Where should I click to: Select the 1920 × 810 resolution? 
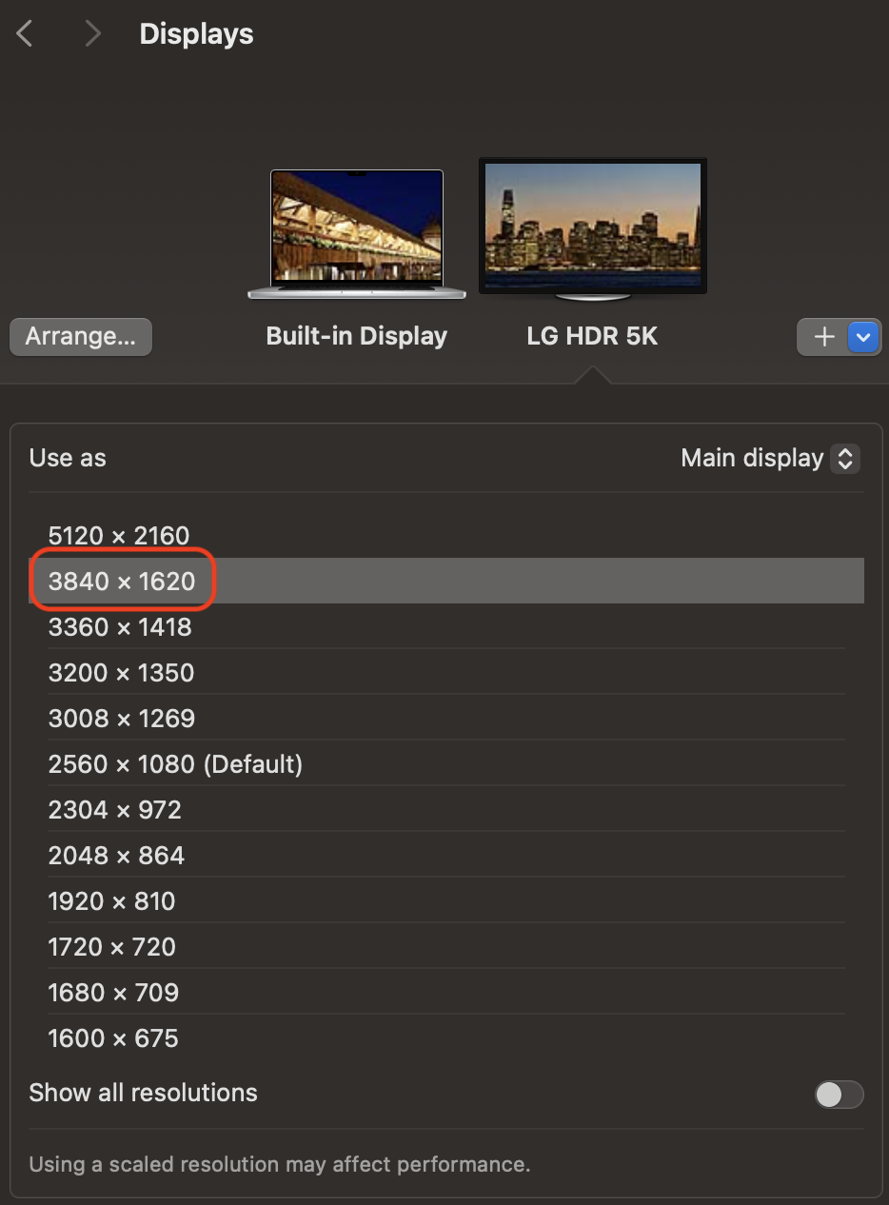point(111,901)
